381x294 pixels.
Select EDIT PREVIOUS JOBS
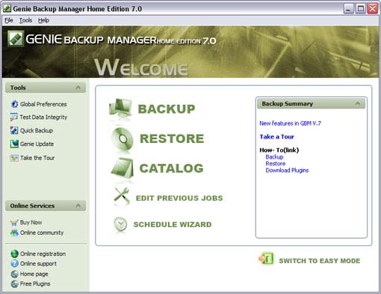point(179,198)
